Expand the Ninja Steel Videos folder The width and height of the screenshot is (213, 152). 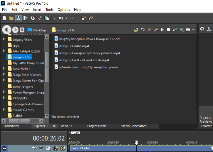pyautogui.click(x=4, y=74)
